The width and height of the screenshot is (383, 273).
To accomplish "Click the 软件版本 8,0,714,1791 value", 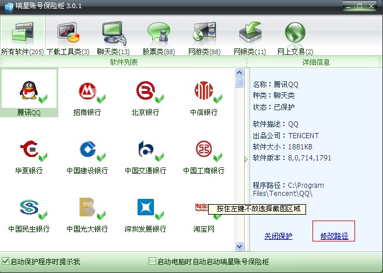I will click(310, 158).
